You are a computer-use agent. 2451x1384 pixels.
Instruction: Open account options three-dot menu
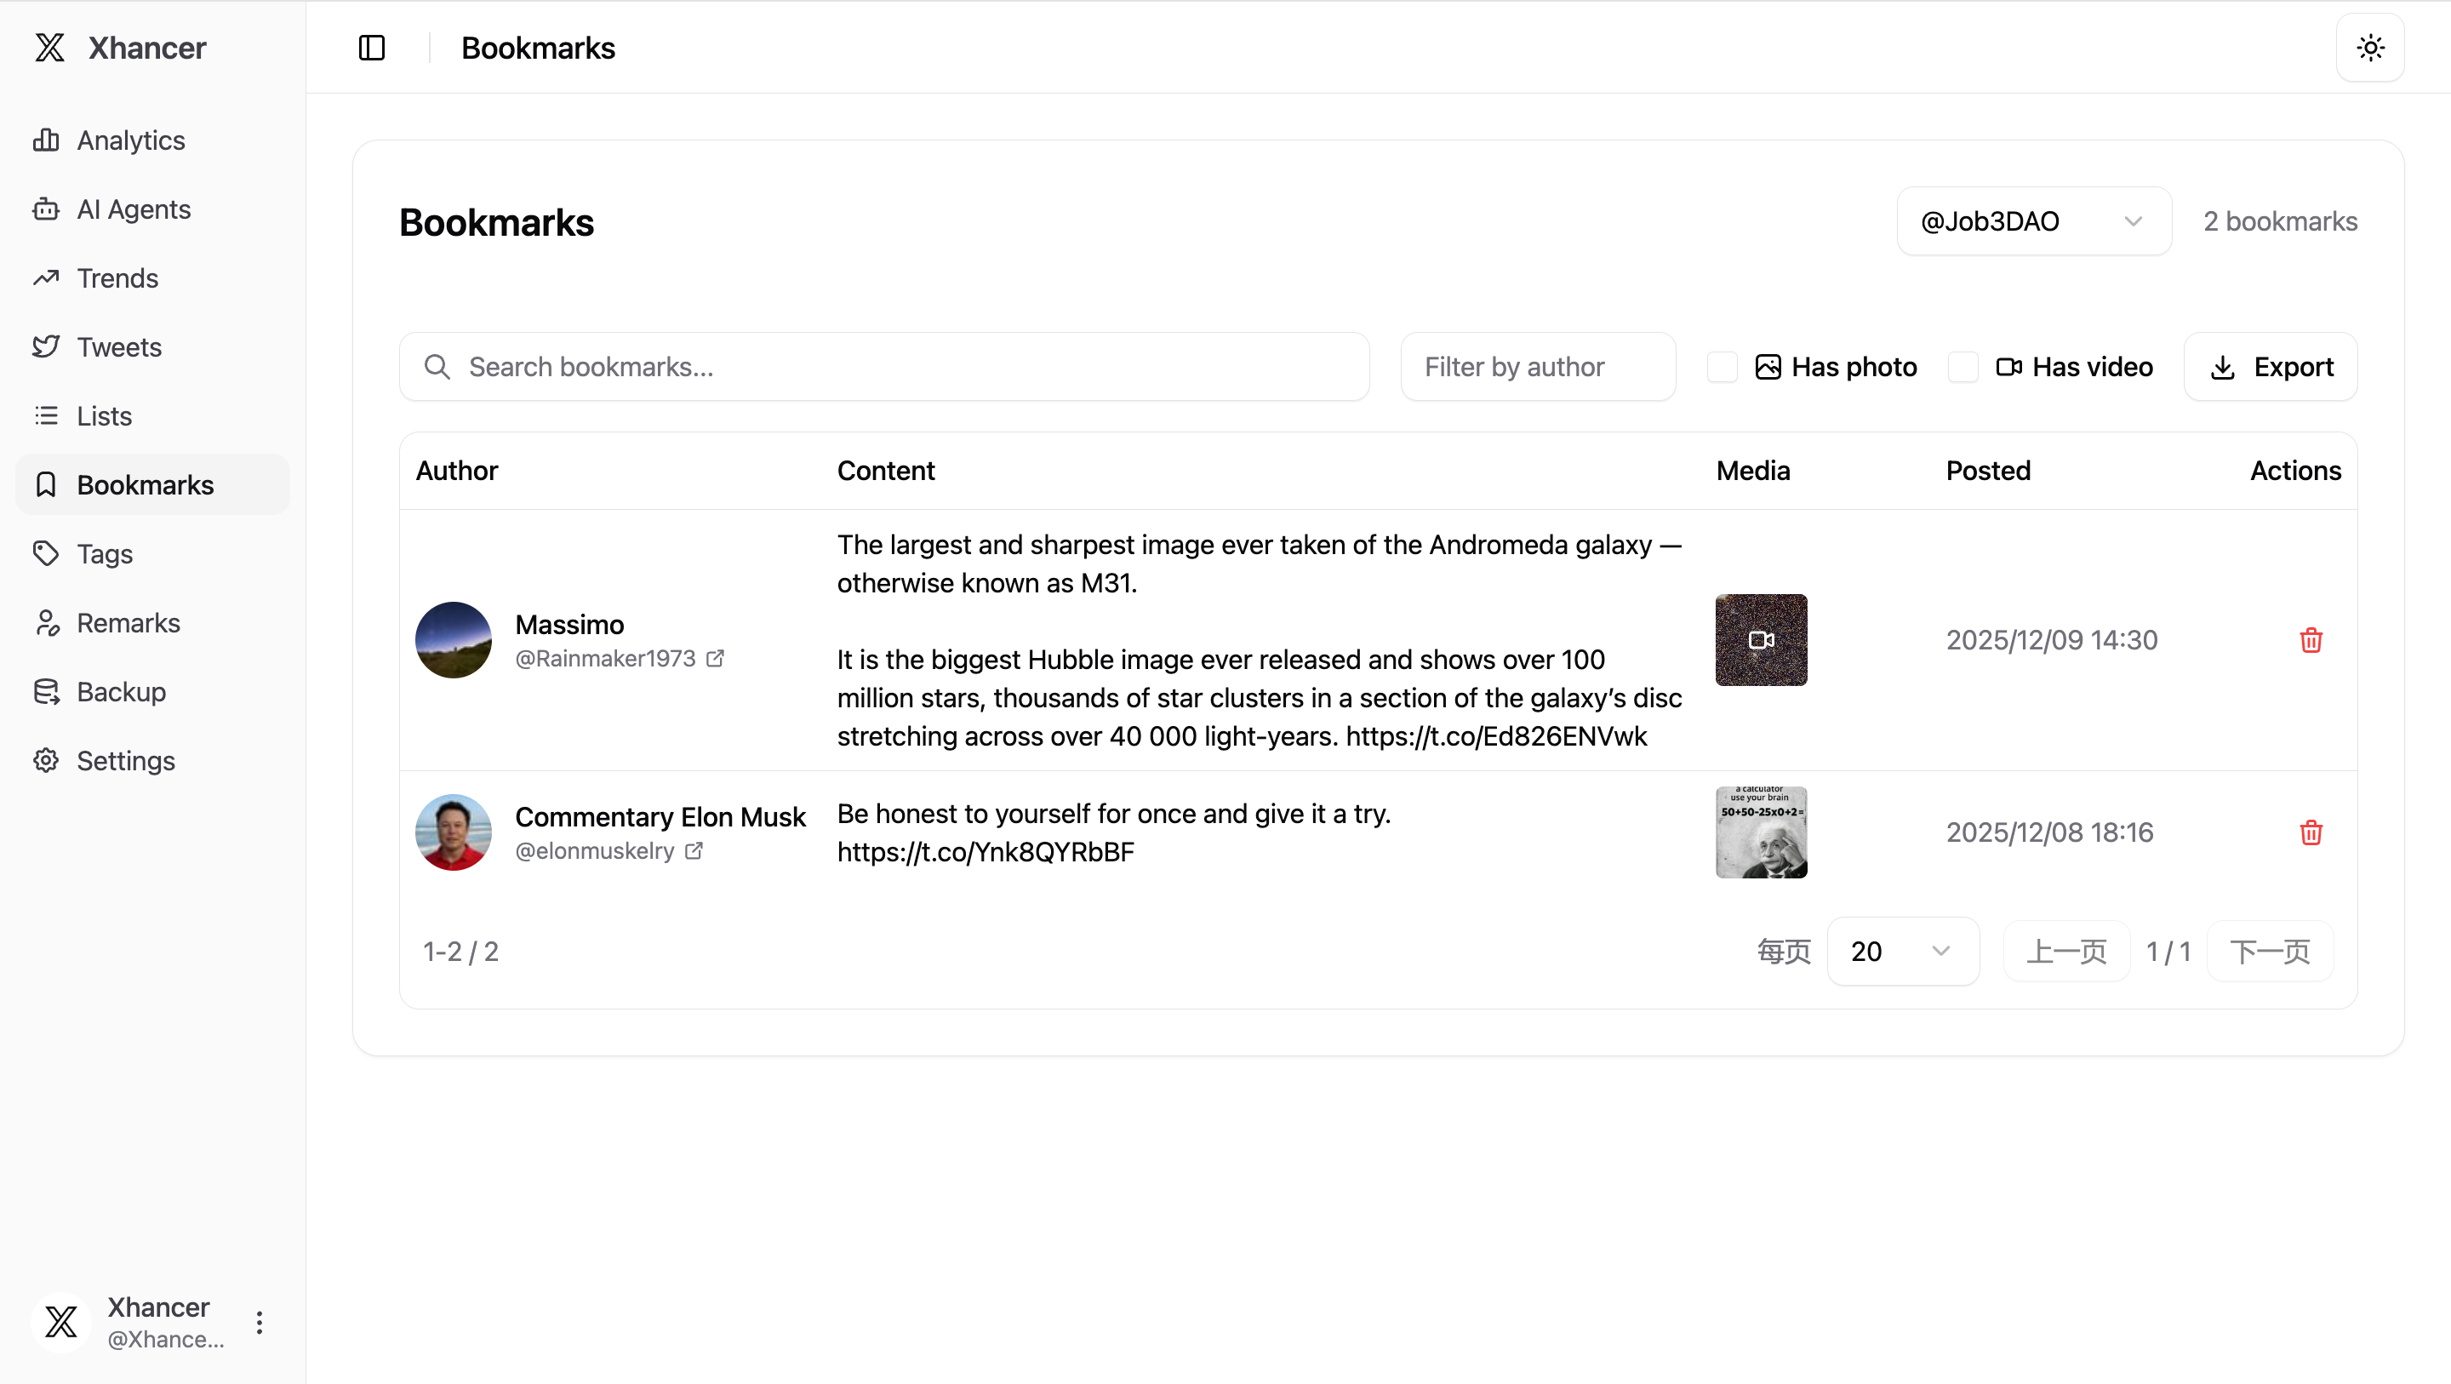pyautogui.click(x=260, y=1322)
